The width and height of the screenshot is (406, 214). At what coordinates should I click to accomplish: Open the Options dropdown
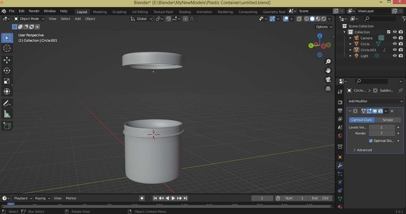click(x=324, y=27)
